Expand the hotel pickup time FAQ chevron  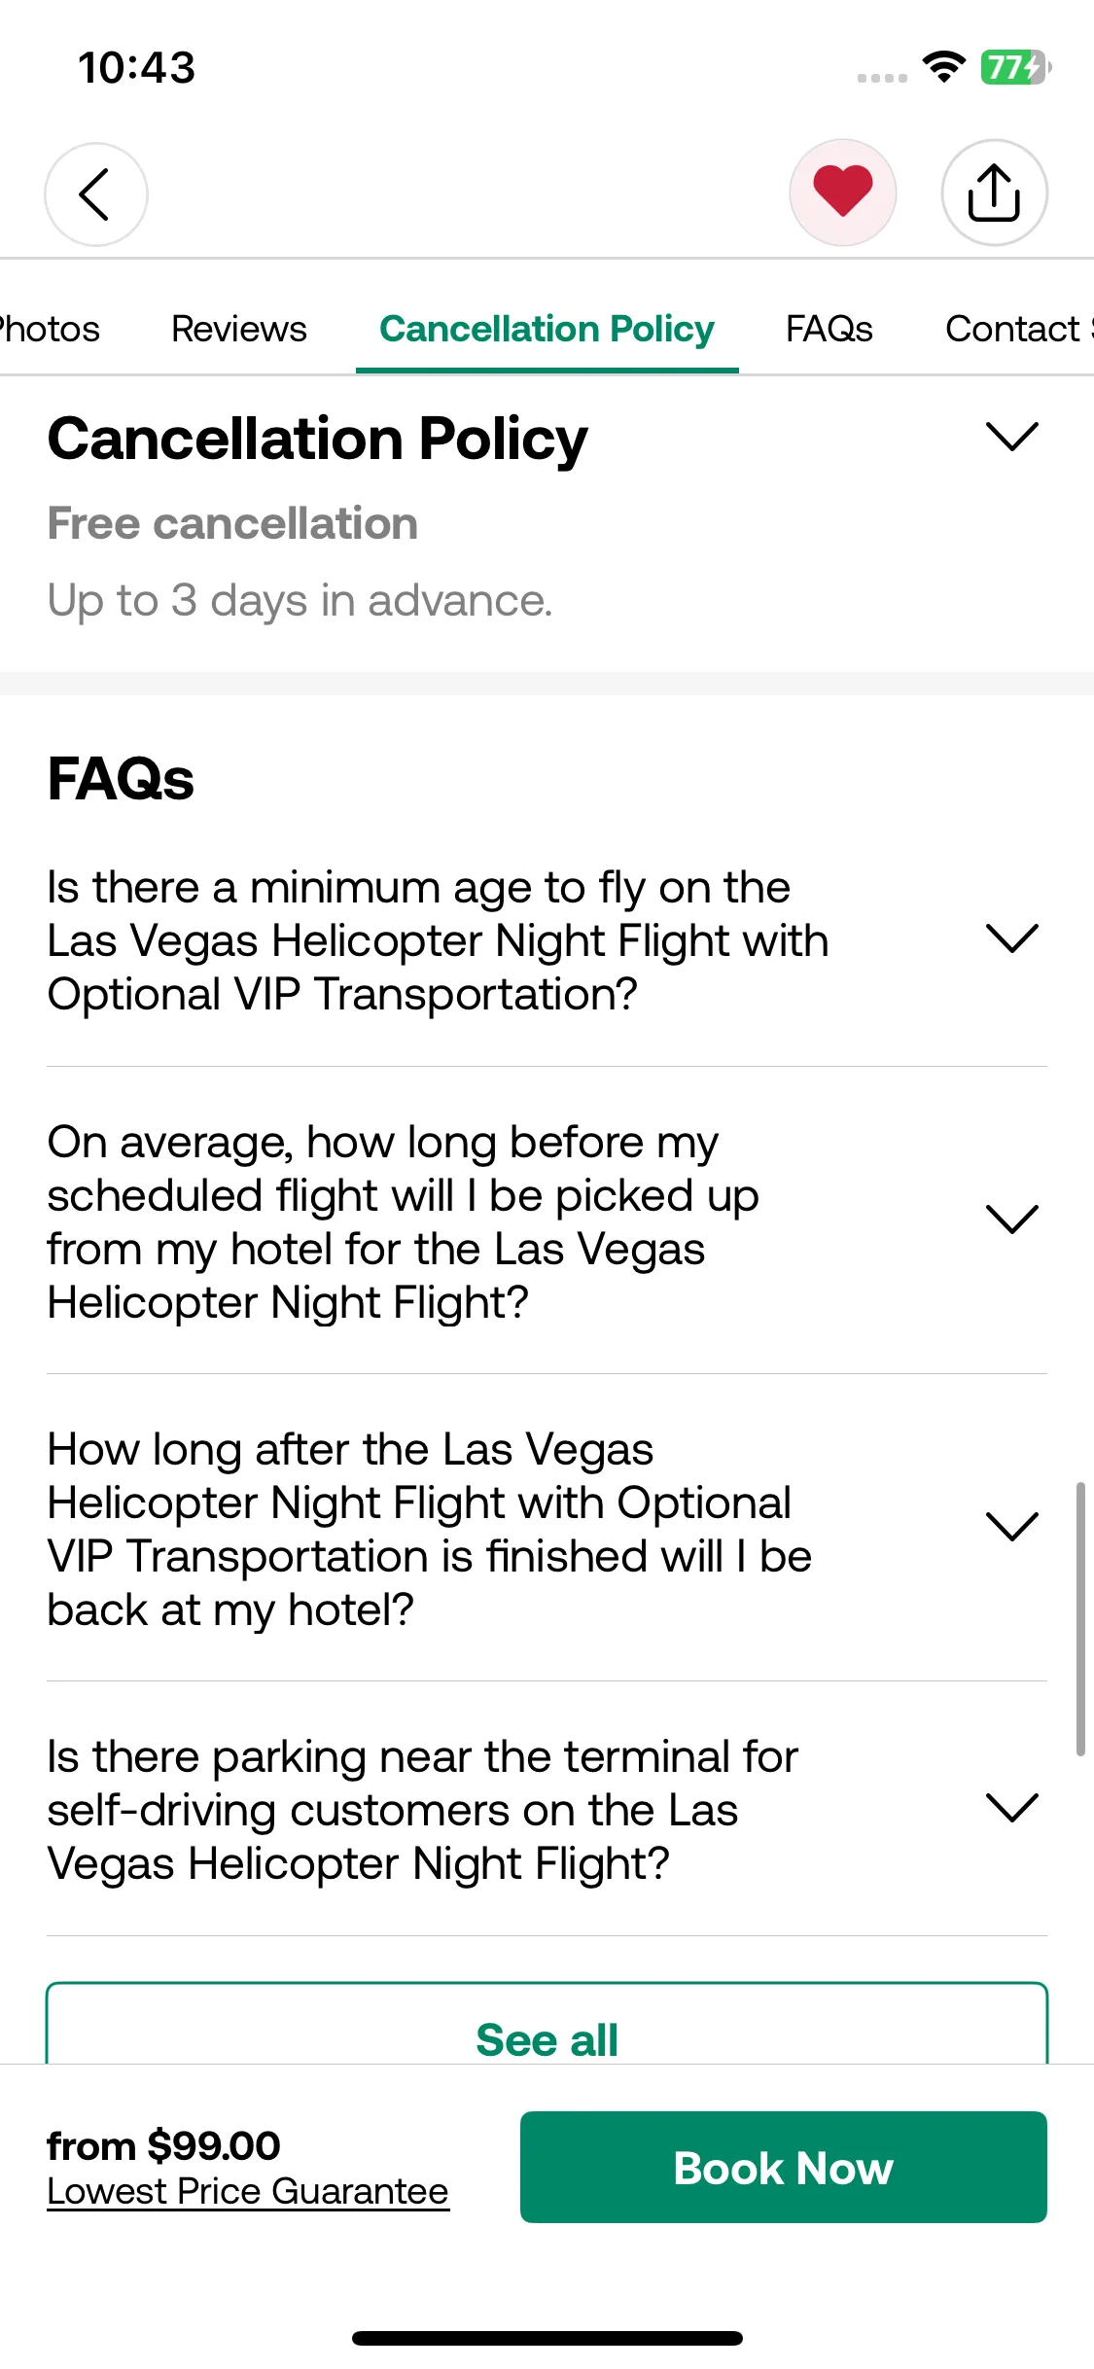[x=1012, y=1219]
